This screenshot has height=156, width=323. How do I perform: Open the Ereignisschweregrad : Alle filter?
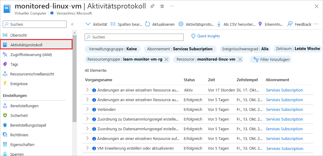[x=245, y=49]
